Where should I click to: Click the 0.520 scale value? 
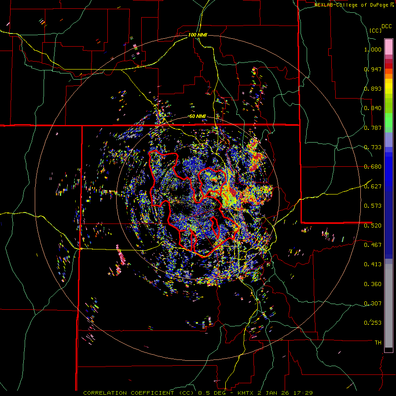[x=373, y=225]
